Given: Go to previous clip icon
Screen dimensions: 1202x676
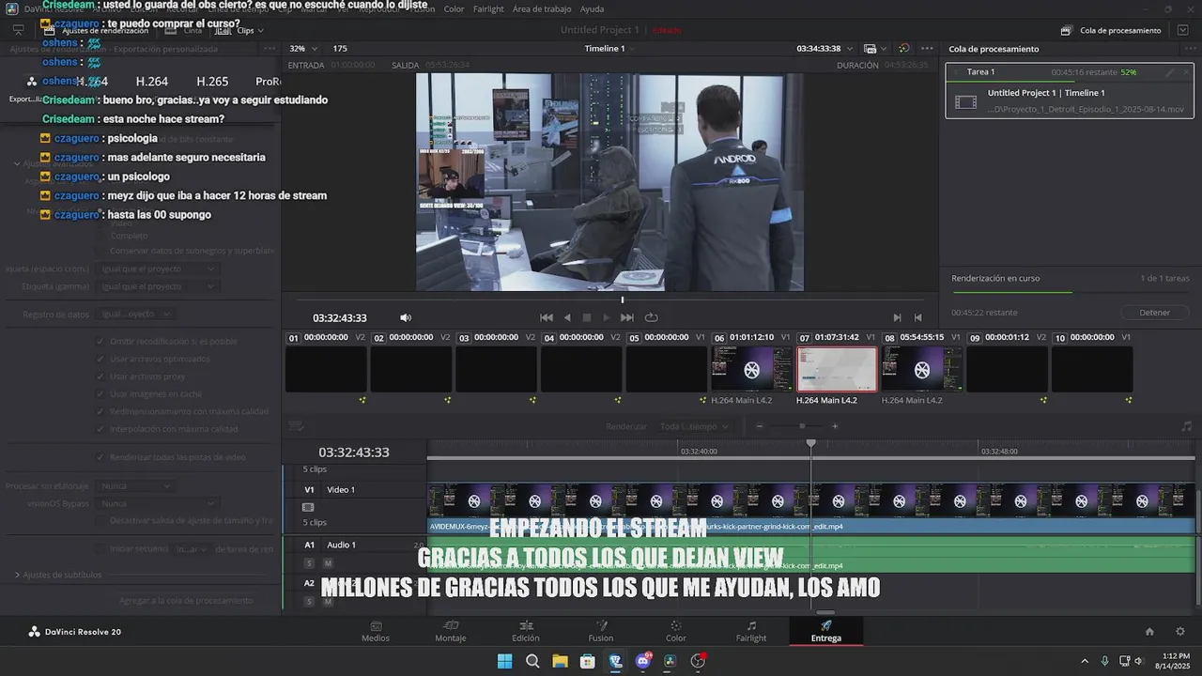Looking at the screenshot, I should (x=917, y=317).
